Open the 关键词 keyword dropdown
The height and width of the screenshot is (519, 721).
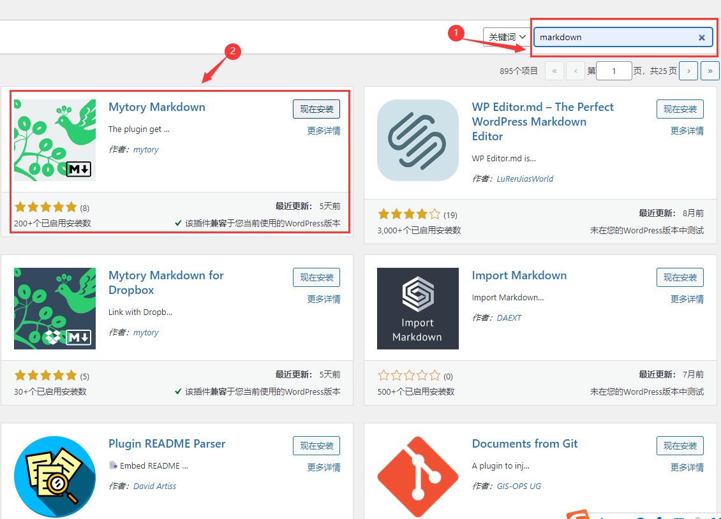(x=506, y=36)
